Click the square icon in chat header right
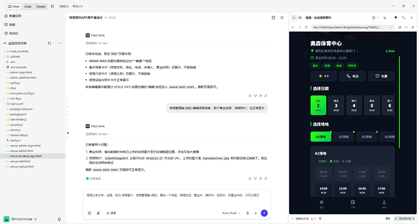 [x=273, y=18]
